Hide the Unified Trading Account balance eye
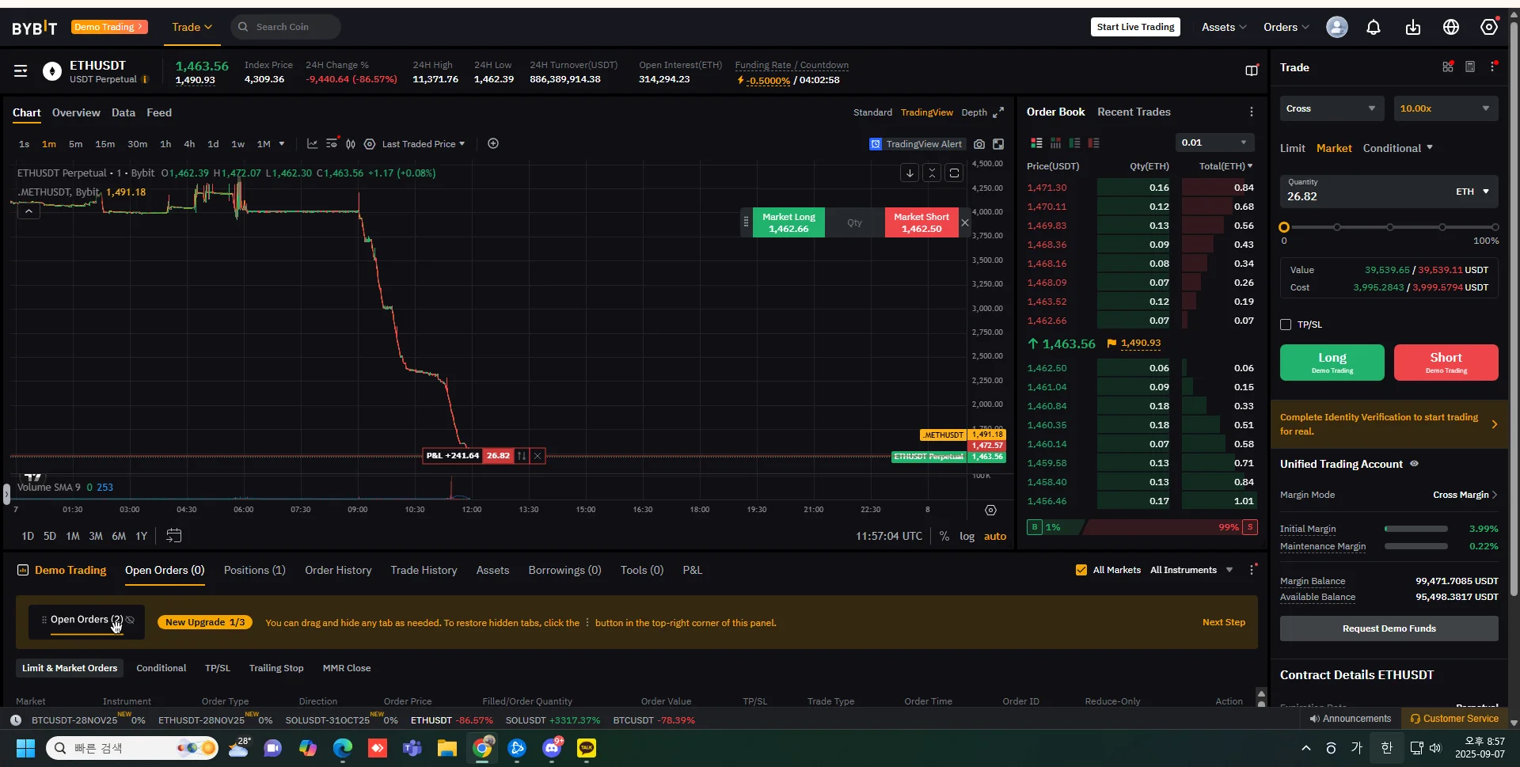The height and width of the screenshot is (767, 1520). point(1414,464)
